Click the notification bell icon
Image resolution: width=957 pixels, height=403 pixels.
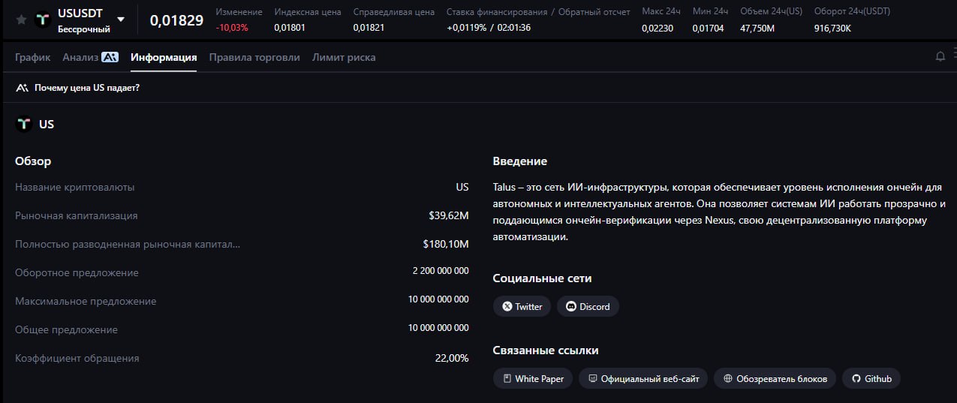[x=940, y=57]
